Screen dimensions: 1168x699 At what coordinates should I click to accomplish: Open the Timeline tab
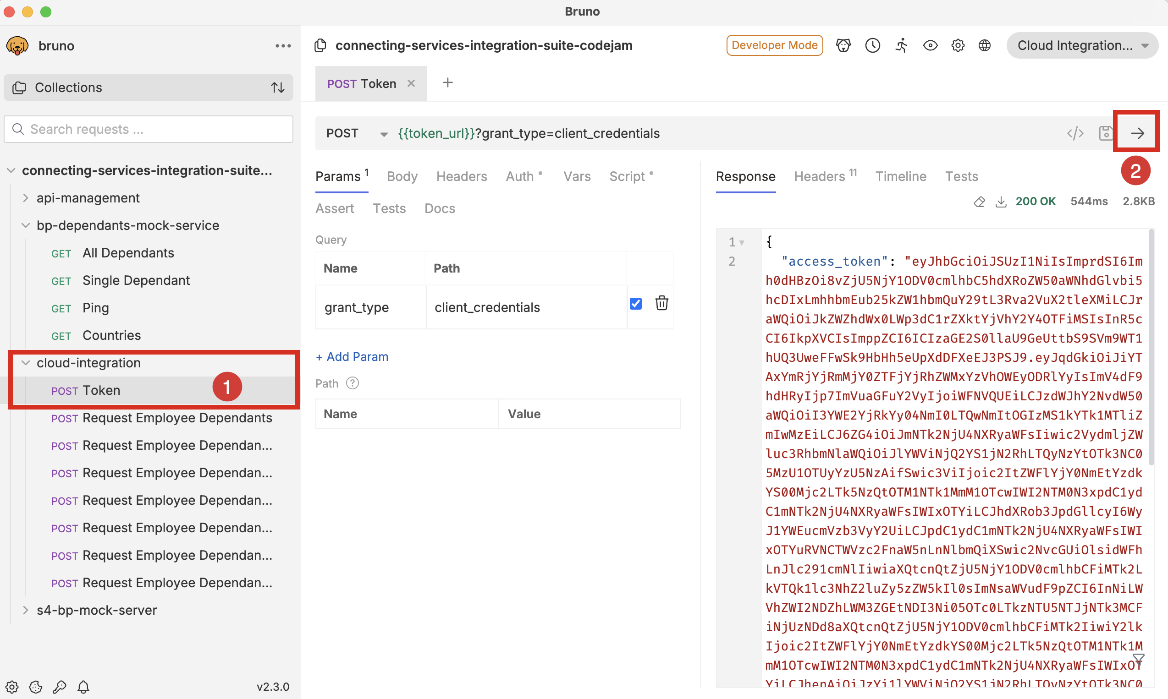coord(901,176)
